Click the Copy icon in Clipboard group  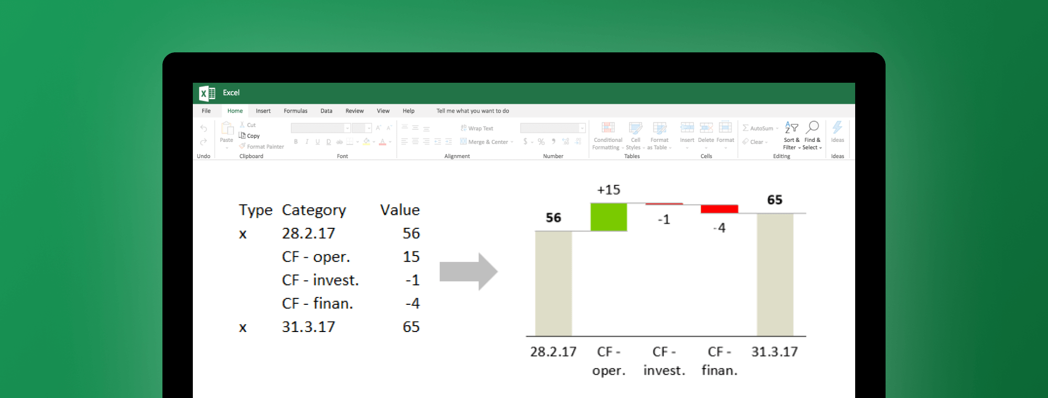(243, 136)
